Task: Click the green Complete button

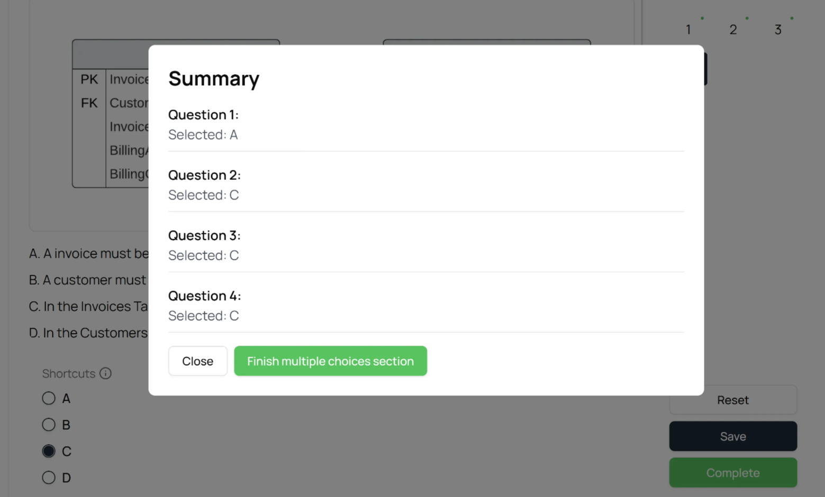Action: [733, 473]
